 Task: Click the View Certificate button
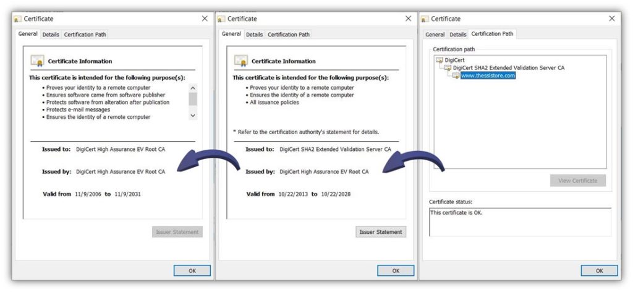click(x=578, y=181)
